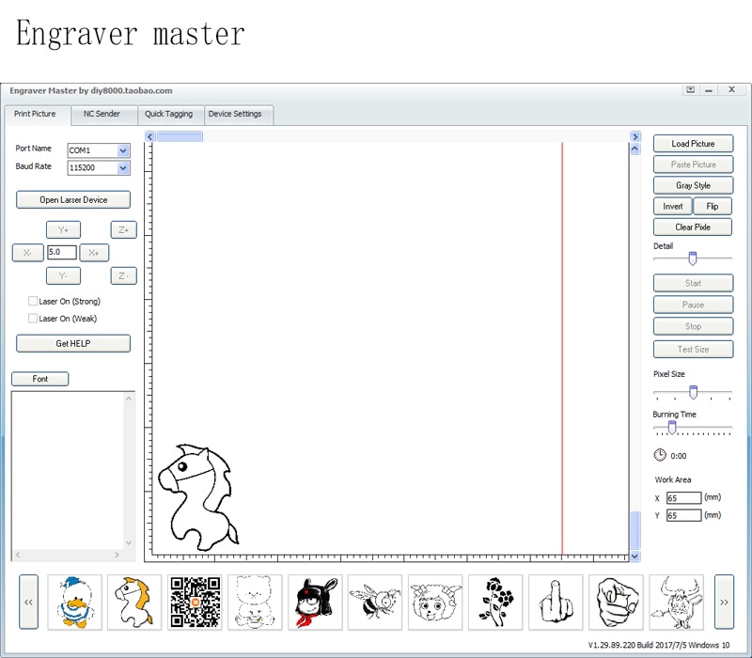The width and height of the screenshot is (752, 658).
Task: Show next sample pictures with >> arrow
Action: [x=724, y=602]
